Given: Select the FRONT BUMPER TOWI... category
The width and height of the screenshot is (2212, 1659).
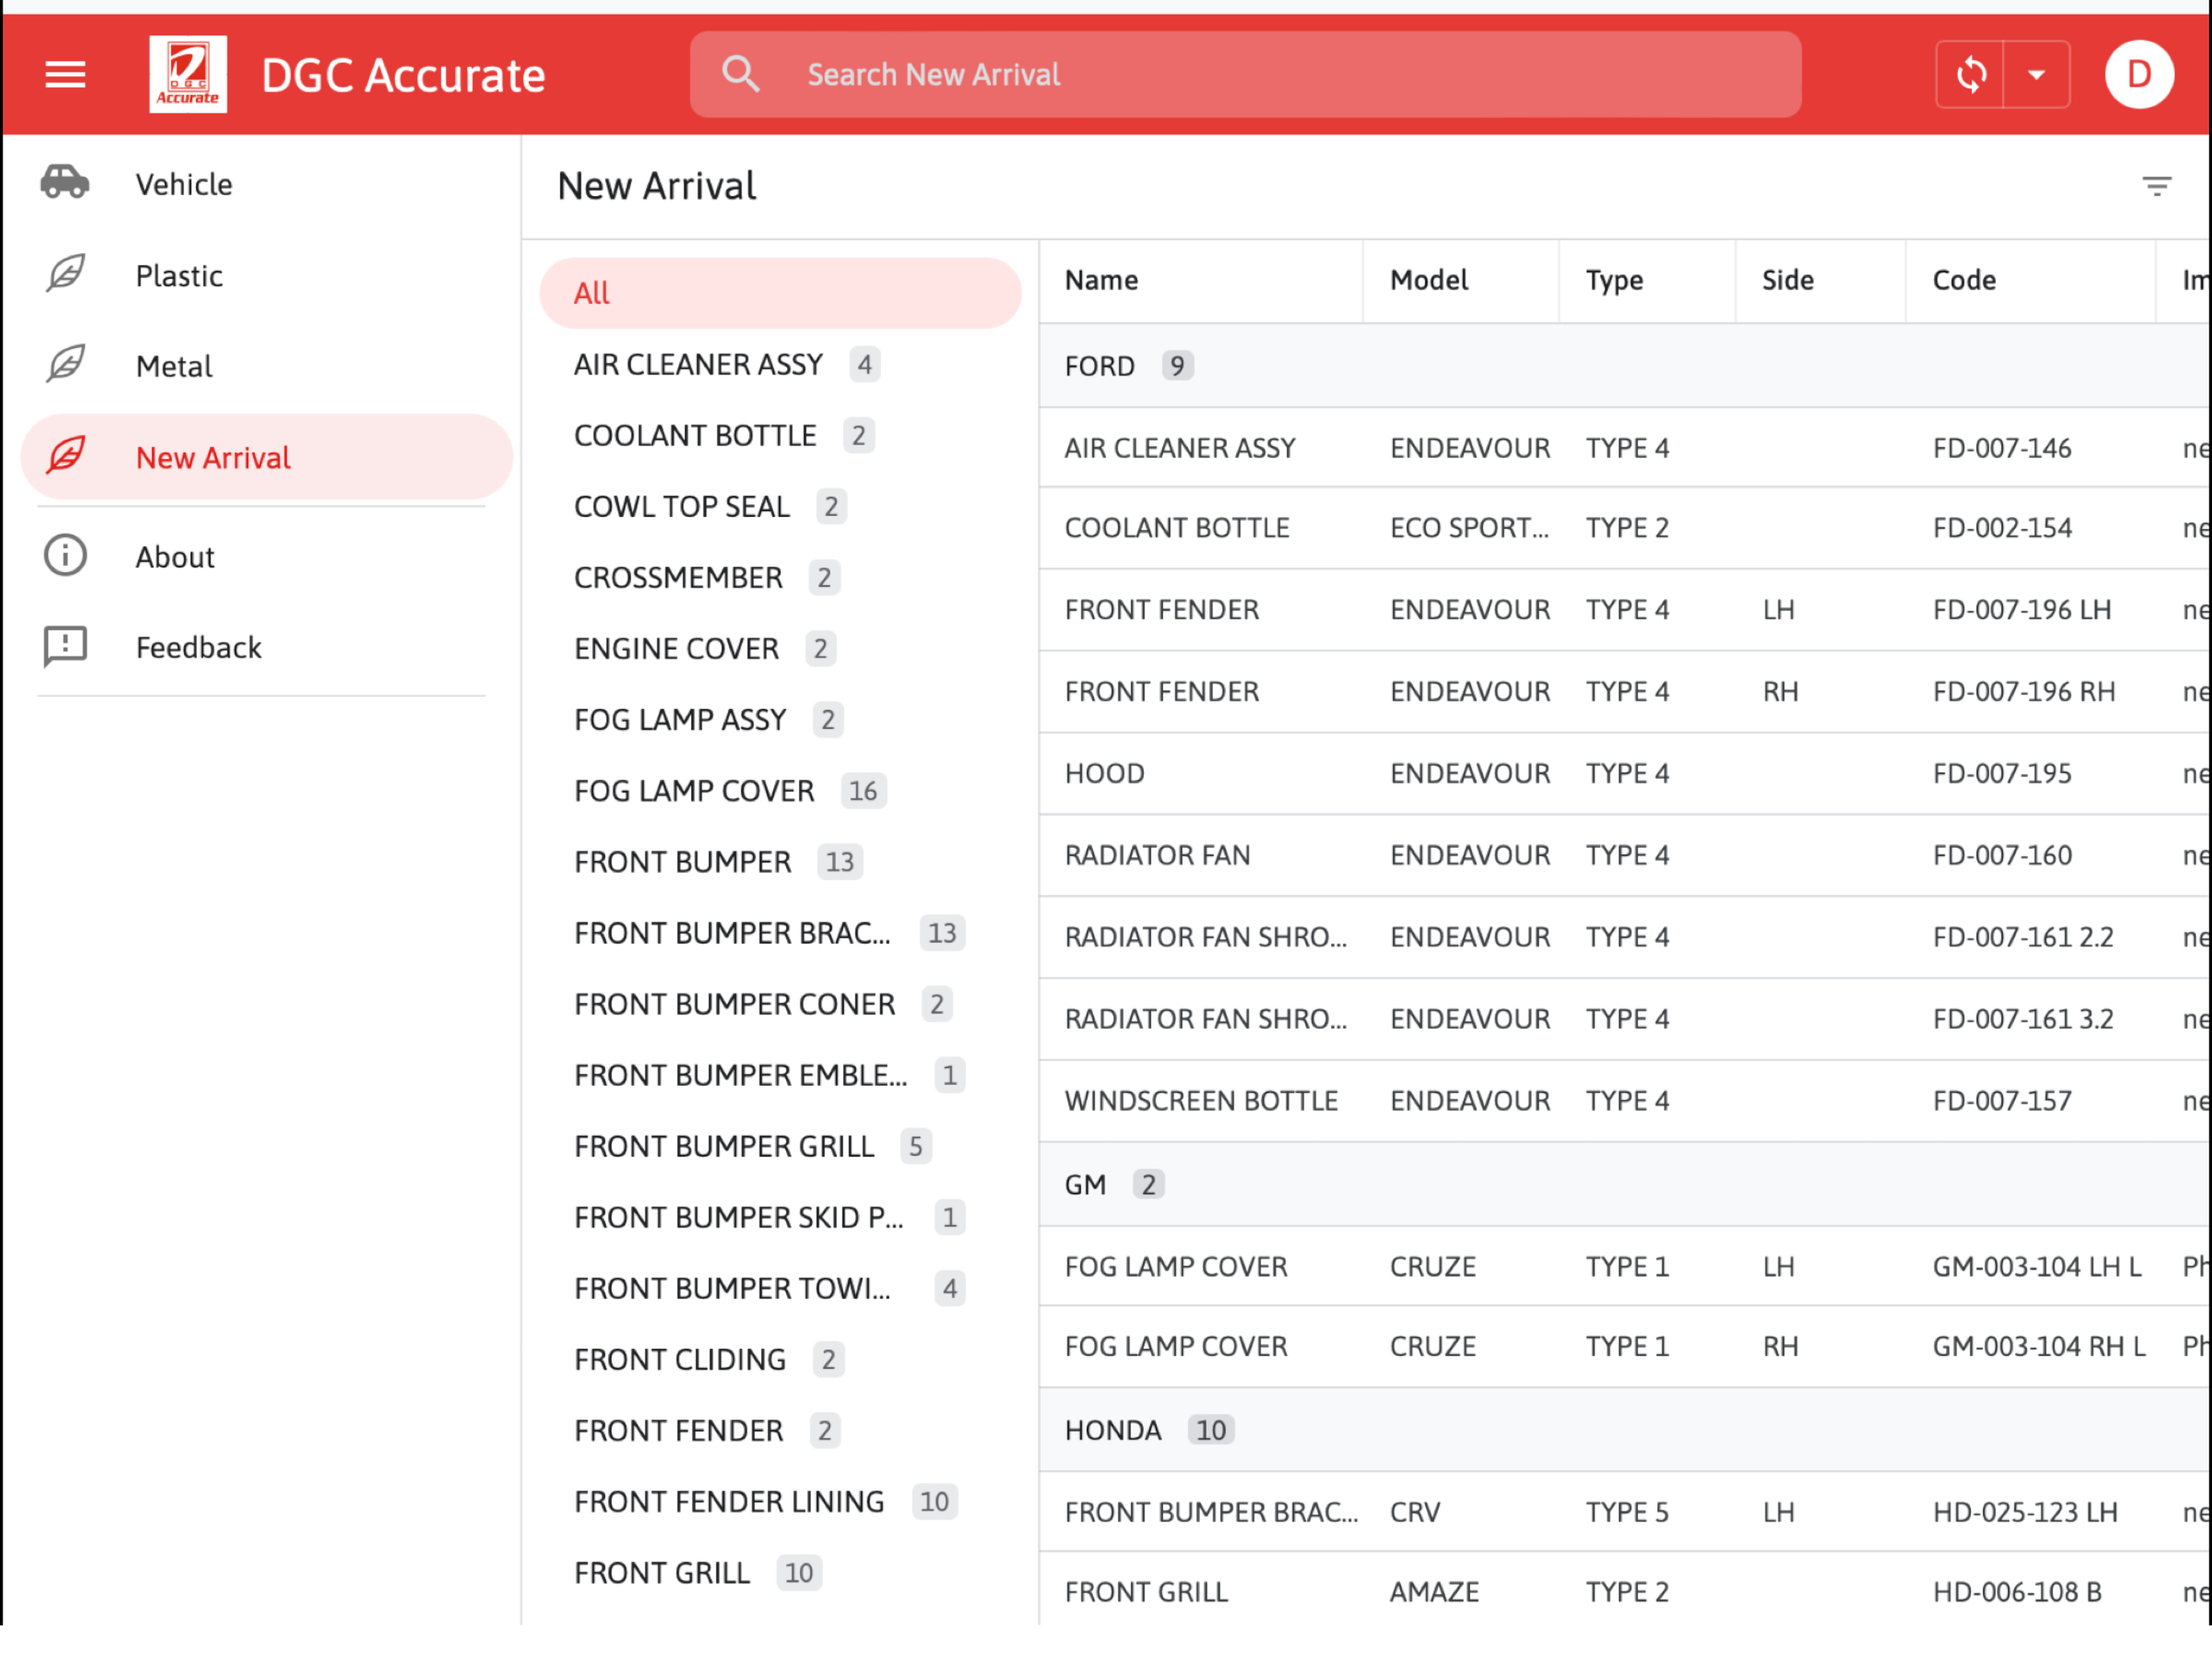Looking at the screenshot, I should click(780, 1287).
